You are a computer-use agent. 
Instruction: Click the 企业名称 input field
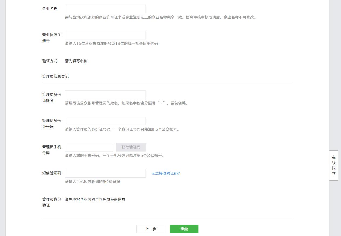[105, 9]
